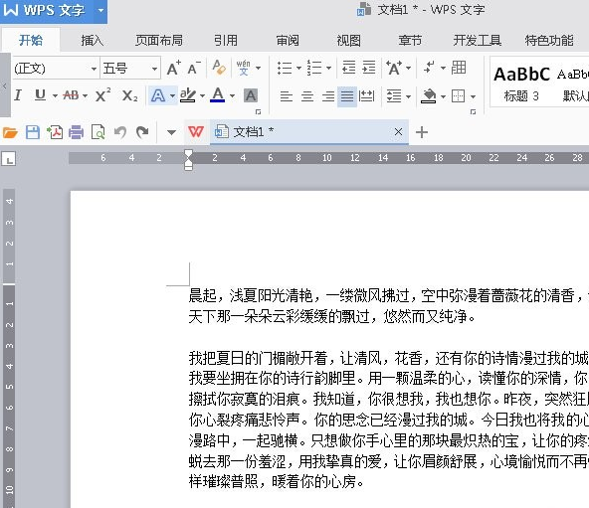Expand underline style dropdown arrow
The image size is (589, 508).
pos(55,96)
